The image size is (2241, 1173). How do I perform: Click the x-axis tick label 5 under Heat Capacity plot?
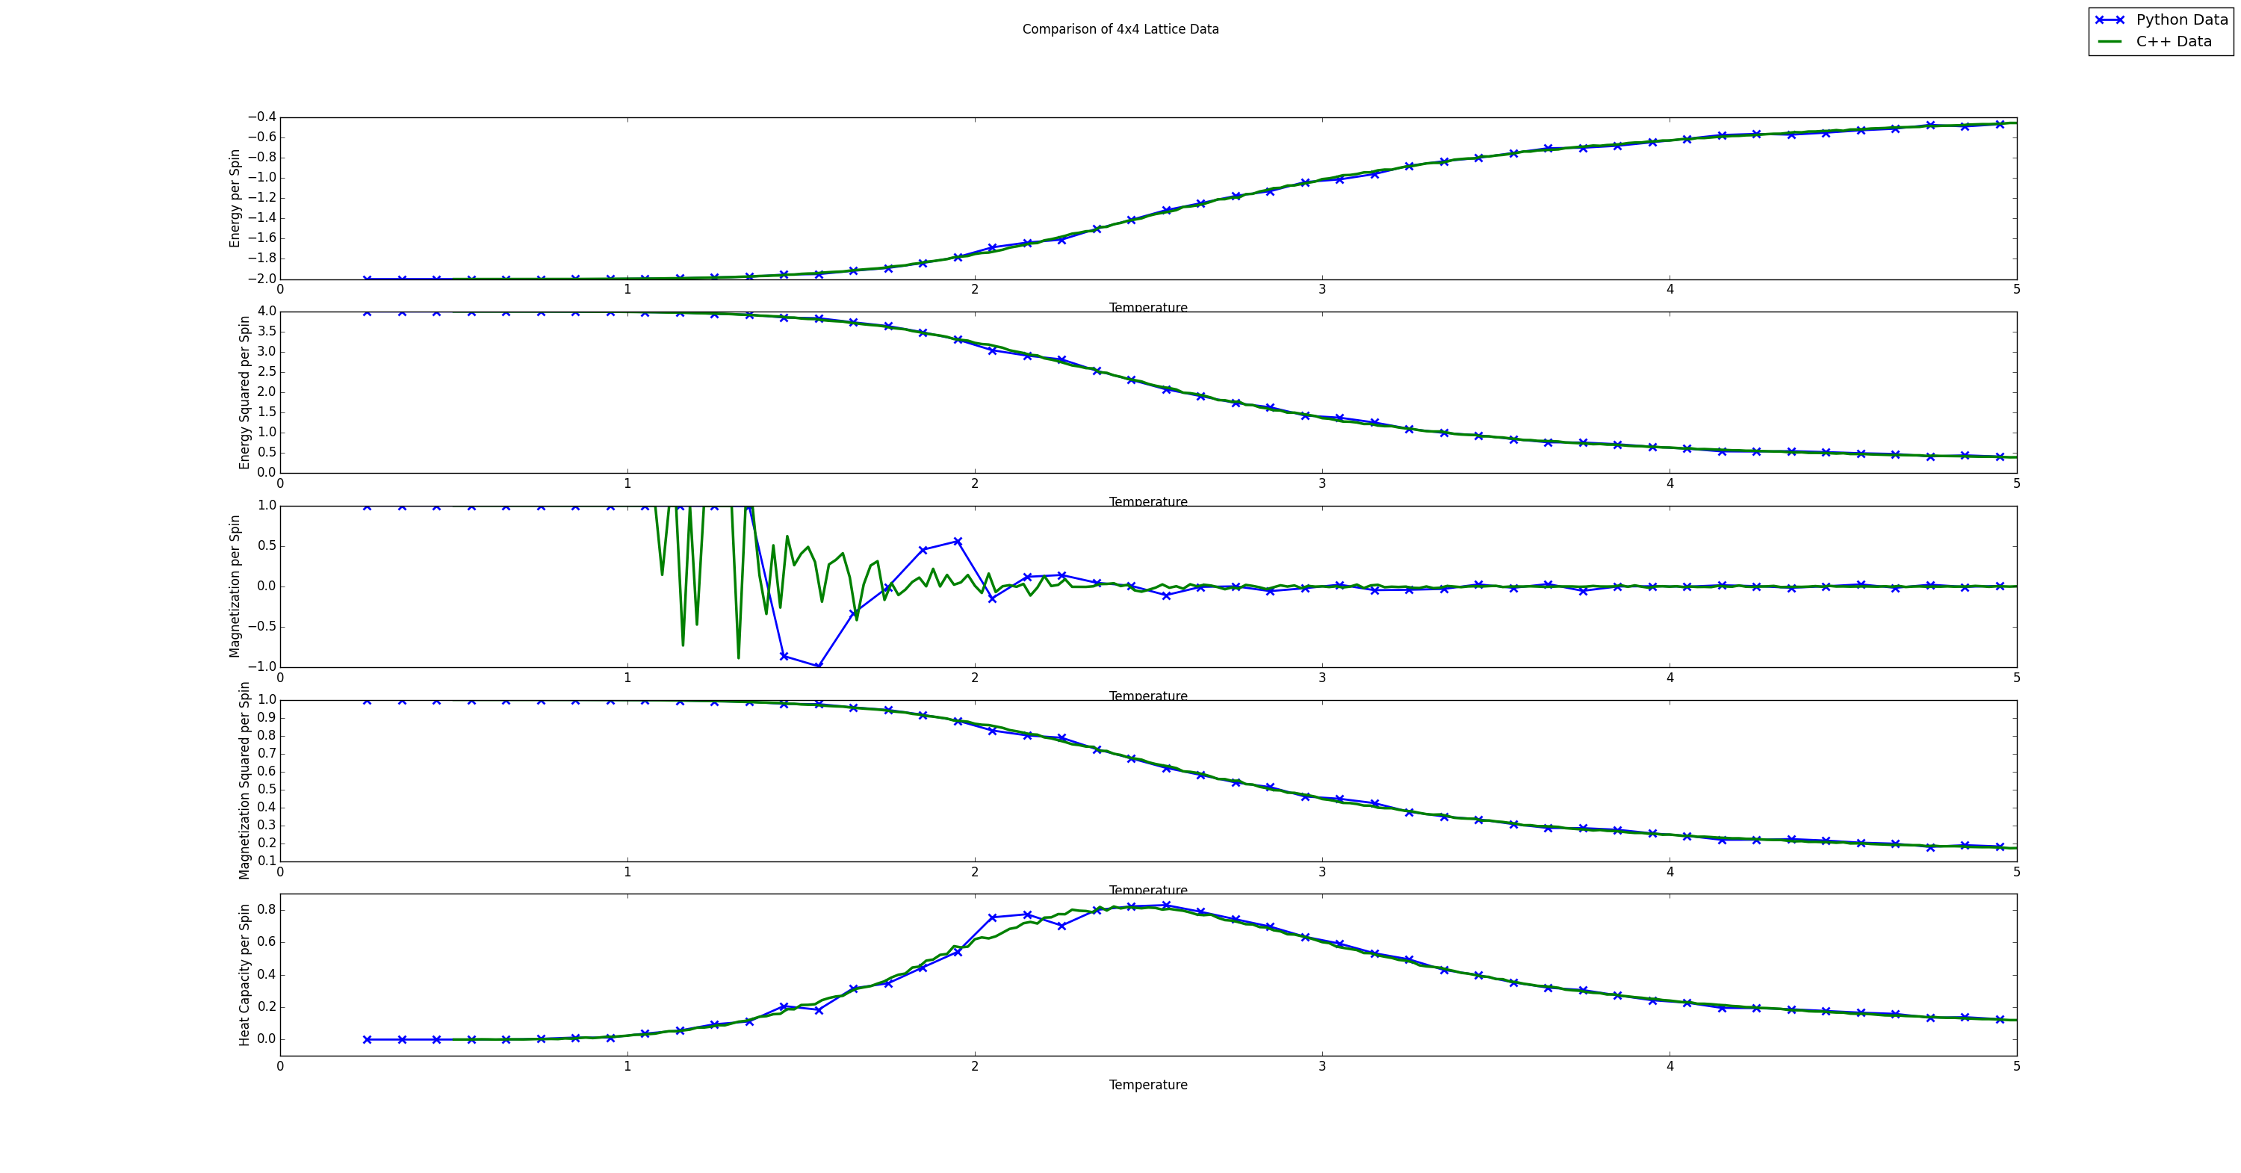click(x=2017, y=1065)
